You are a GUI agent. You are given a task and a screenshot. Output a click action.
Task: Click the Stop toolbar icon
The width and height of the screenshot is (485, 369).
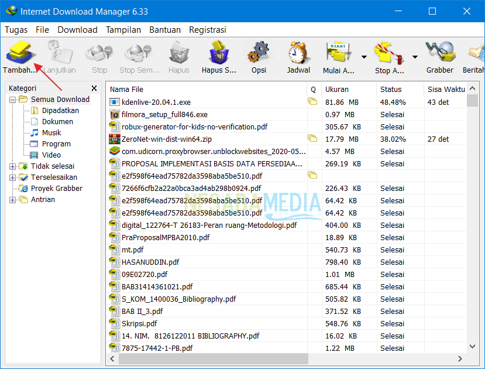click(x=99, y=53)
